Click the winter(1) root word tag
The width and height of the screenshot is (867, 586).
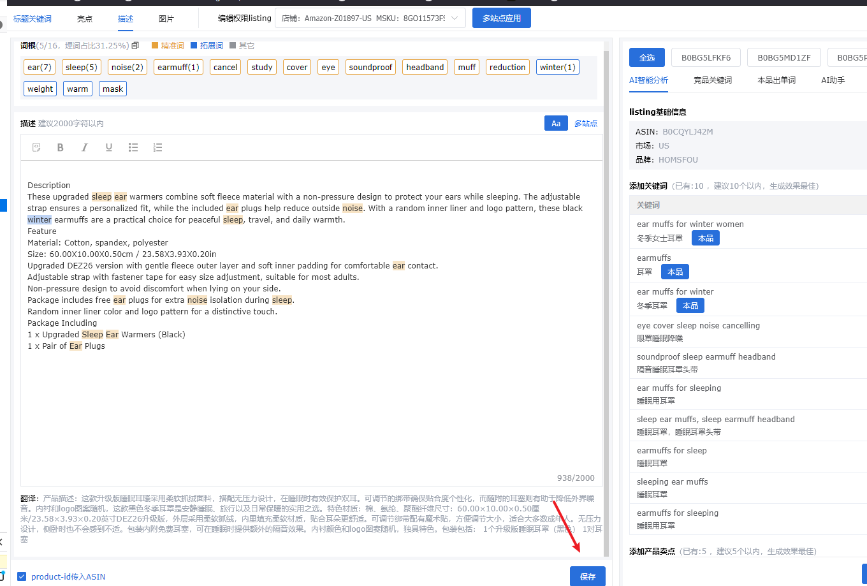click(558, 67)
